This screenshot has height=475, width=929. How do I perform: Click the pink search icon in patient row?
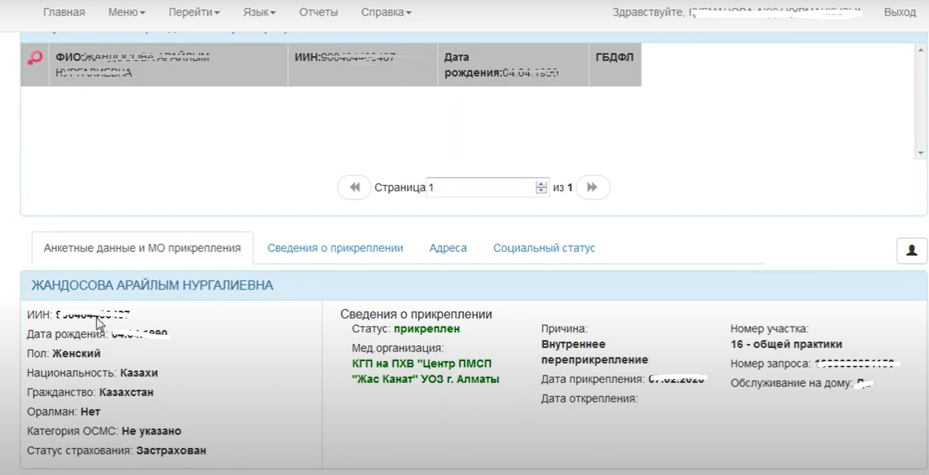coord(35,58)
